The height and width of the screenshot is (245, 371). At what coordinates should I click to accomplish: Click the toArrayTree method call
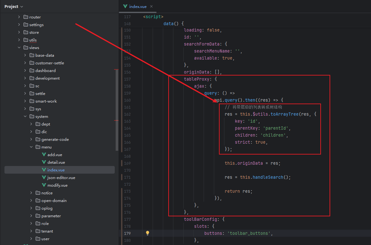[x=285, y=114]
